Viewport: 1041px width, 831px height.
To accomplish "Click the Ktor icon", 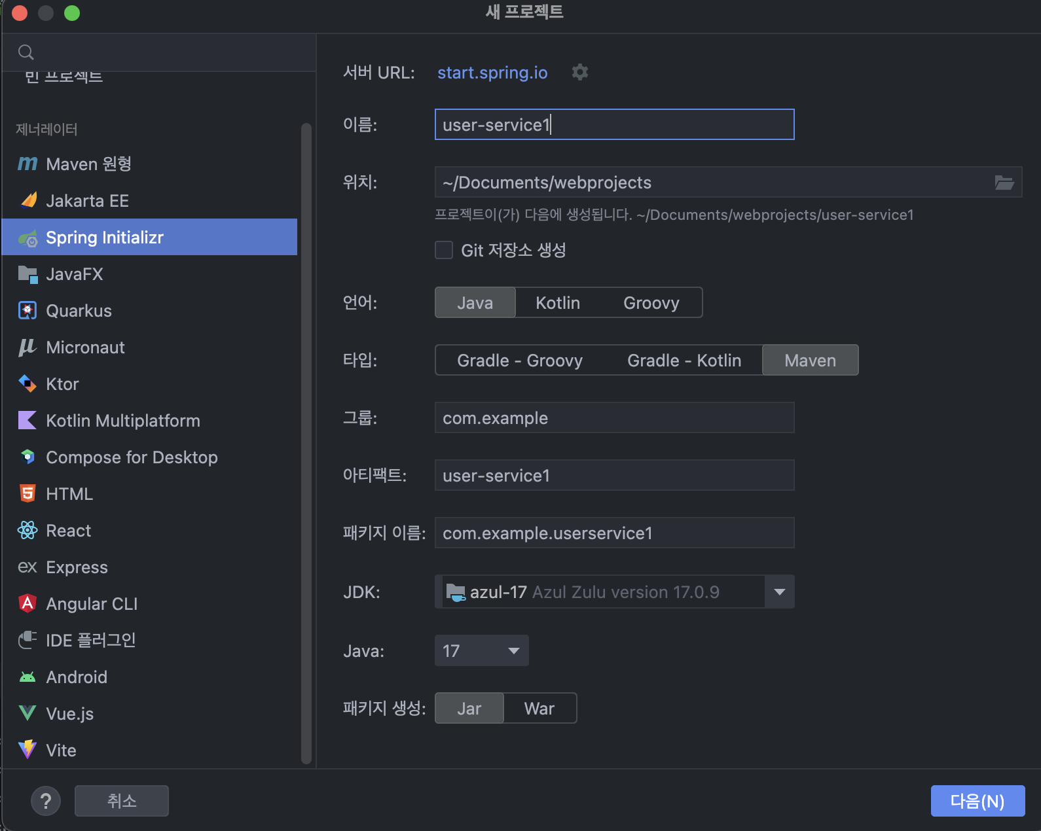I will coord(27,384).
